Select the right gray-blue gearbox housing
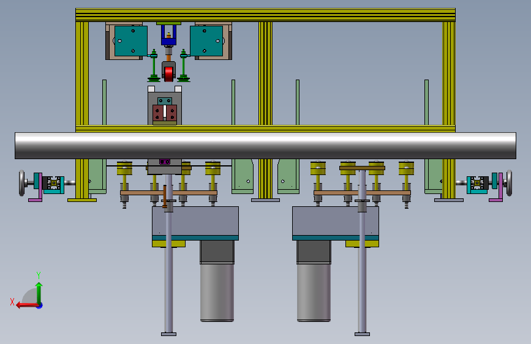Viewport: 531px width, 344px height. (336, 221)
